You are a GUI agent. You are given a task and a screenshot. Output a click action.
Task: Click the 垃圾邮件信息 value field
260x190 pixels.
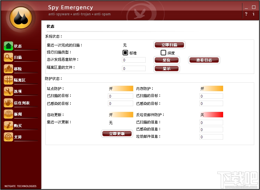pos(211,137)
